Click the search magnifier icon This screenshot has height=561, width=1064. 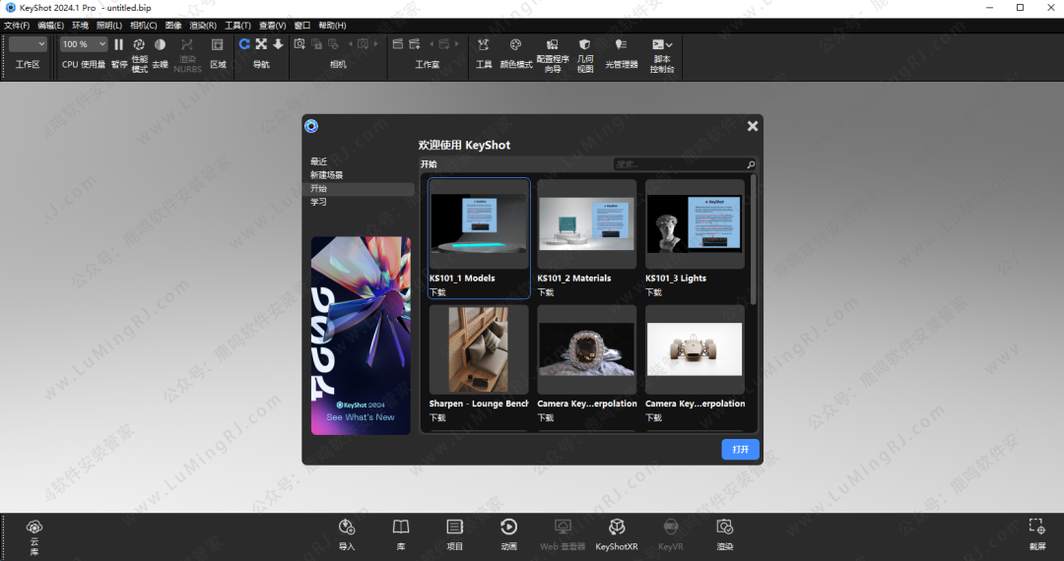(751, 164)
